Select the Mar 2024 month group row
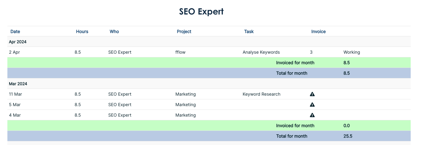 18,84
